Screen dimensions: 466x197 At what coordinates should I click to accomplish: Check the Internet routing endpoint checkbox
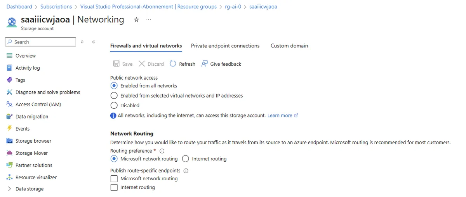click(x=114, y=187)
